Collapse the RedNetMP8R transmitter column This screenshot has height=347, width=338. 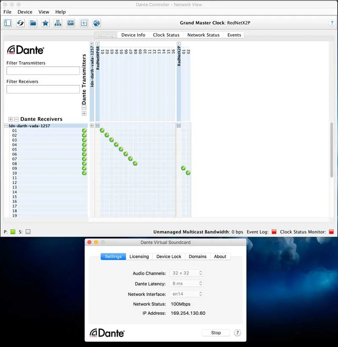[98, 44]
